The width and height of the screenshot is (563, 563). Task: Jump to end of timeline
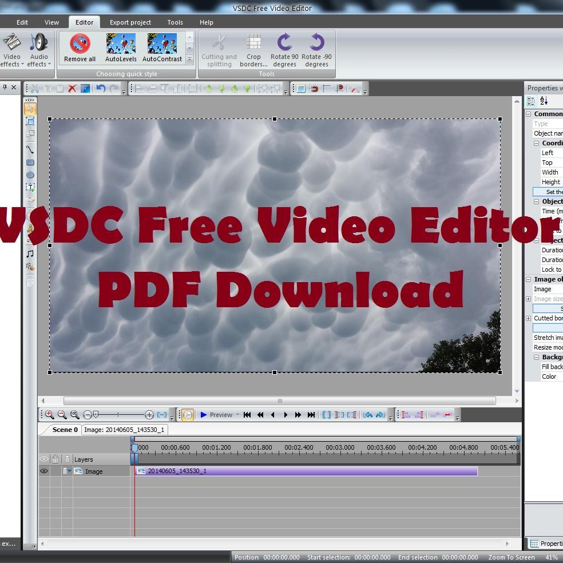(x=311, y=415)
